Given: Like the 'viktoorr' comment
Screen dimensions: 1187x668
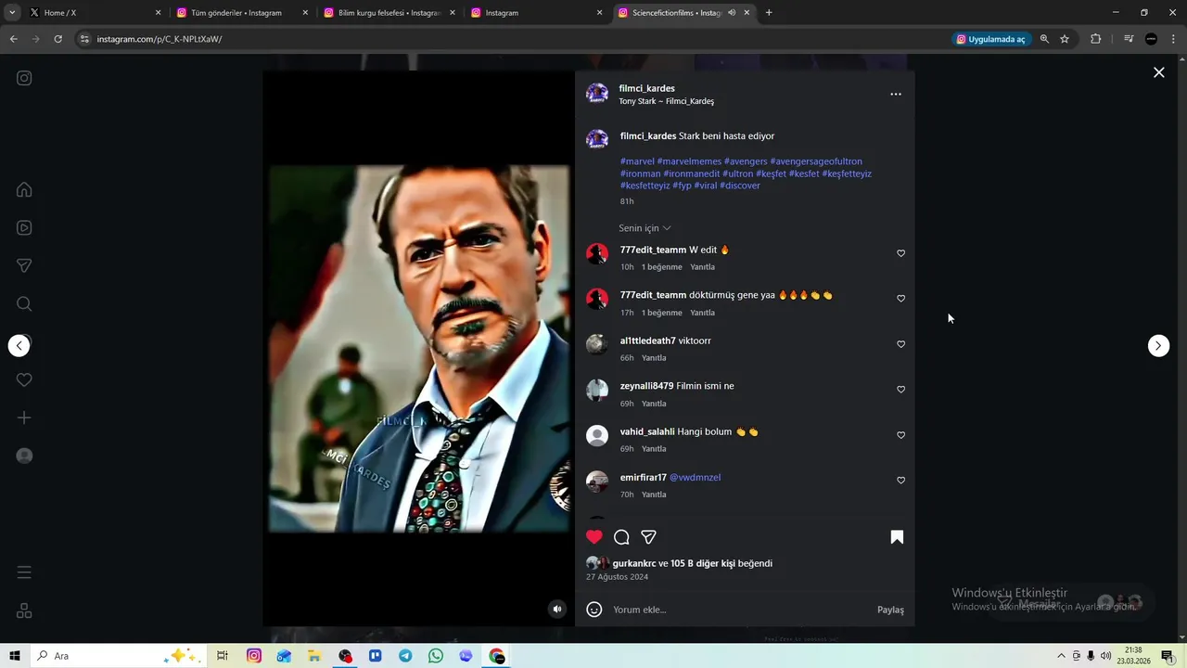Looking at the screenshot, I should pos(900,344).
